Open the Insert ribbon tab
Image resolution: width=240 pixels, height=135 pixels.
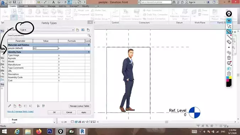click(x=22, y=6)
